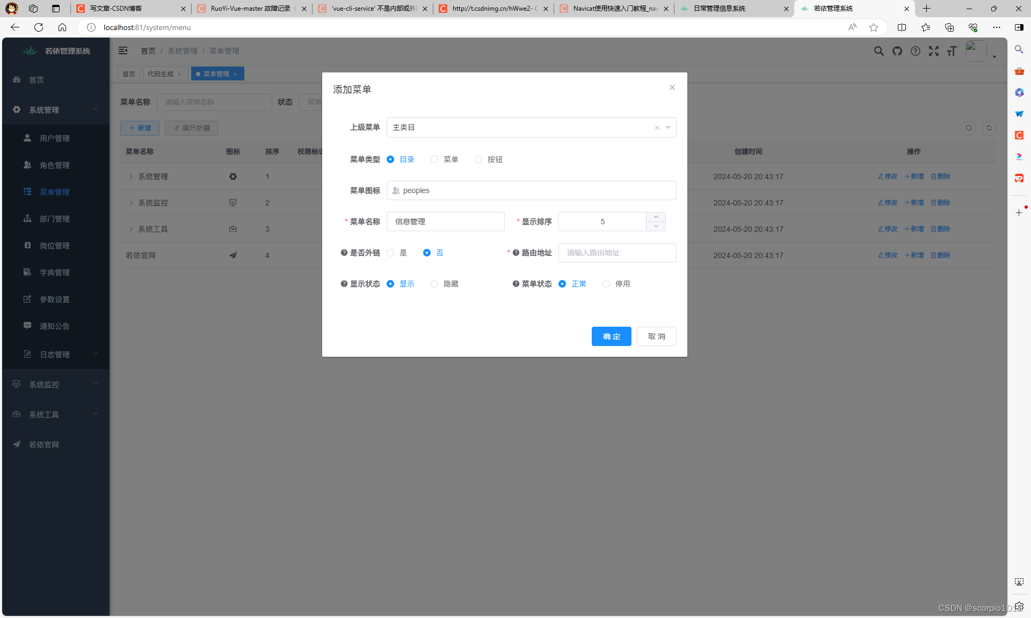Viewport: 1031px width, 618px height.
Task: Switch to the 日常管理信息系统 browser tab
Action: click(x=734, y=9)
